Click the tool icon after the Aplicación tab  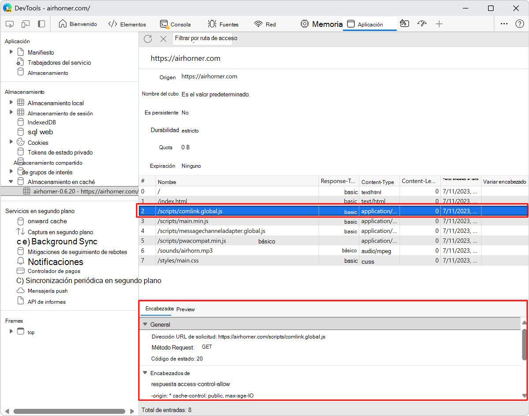click(x=404, y=24)
